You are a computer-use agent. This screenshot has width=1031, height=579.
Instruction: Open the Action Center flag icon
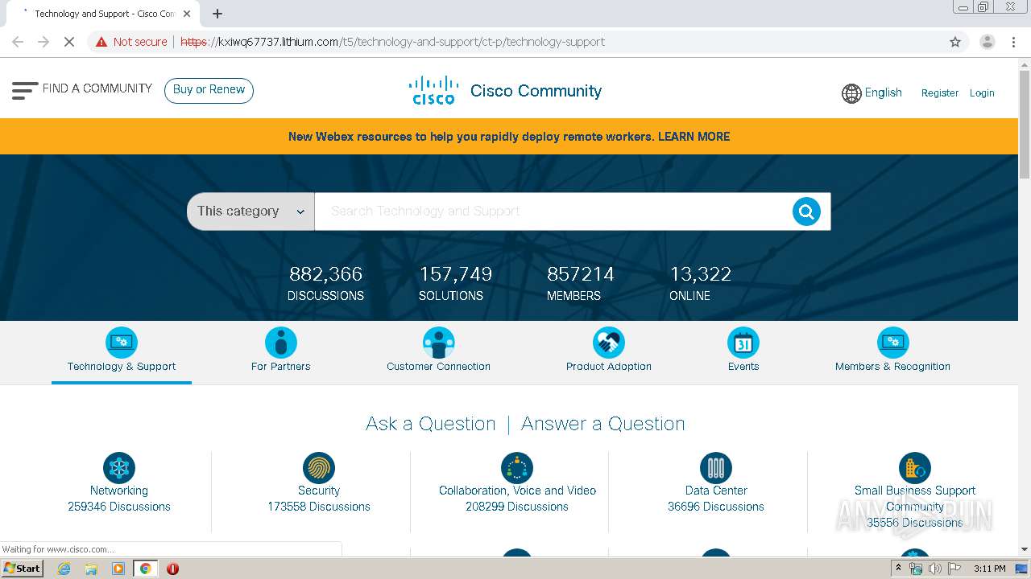pyautogui.click(x=954, y=569)
